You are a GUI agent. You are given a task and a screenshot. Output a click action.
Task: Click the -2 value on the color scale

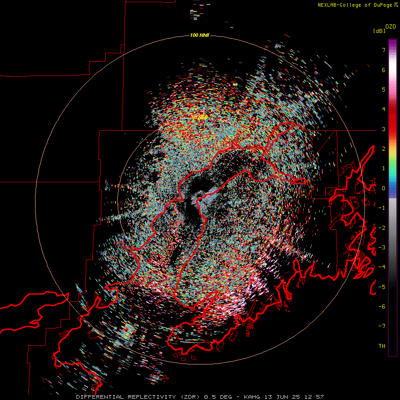coord(382,228)
